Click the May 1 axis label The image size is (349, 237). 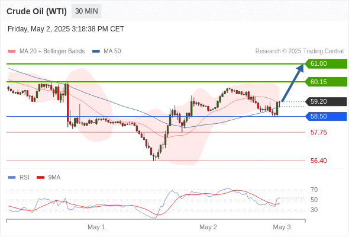pos(96,227)
